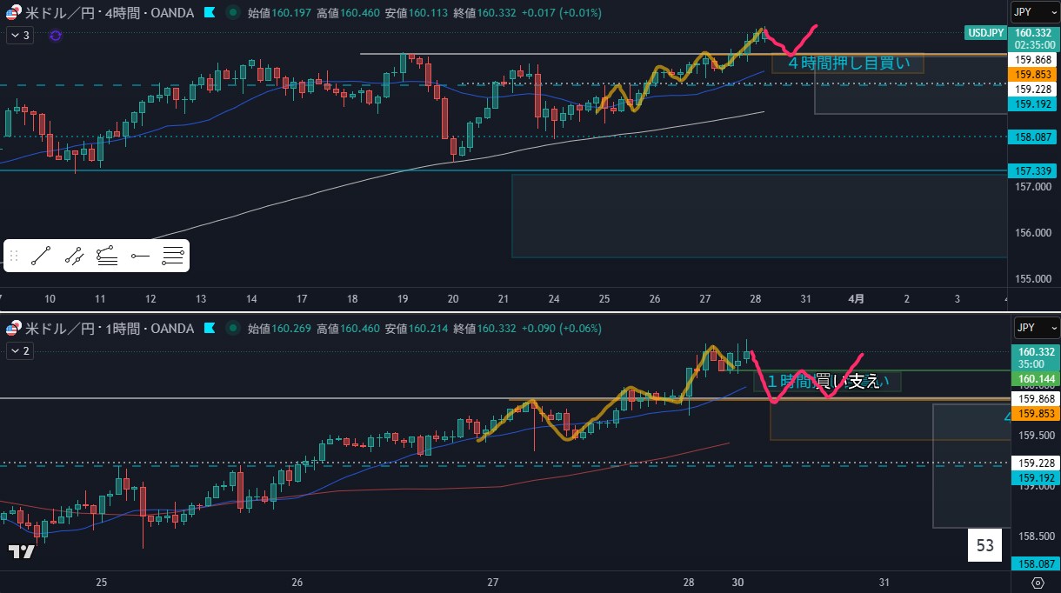Open JPY currency dropdown on lower chart
This screenshot has width=1061, height=593.
[1034, 328]
